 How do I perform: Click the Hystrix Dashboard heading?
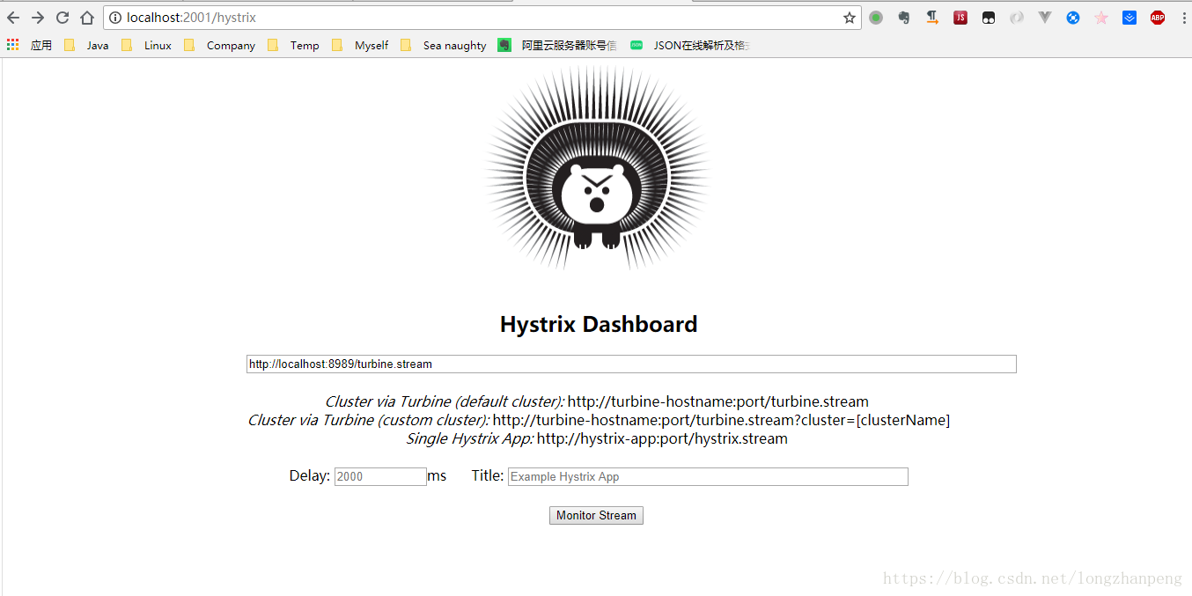point(599,324)
